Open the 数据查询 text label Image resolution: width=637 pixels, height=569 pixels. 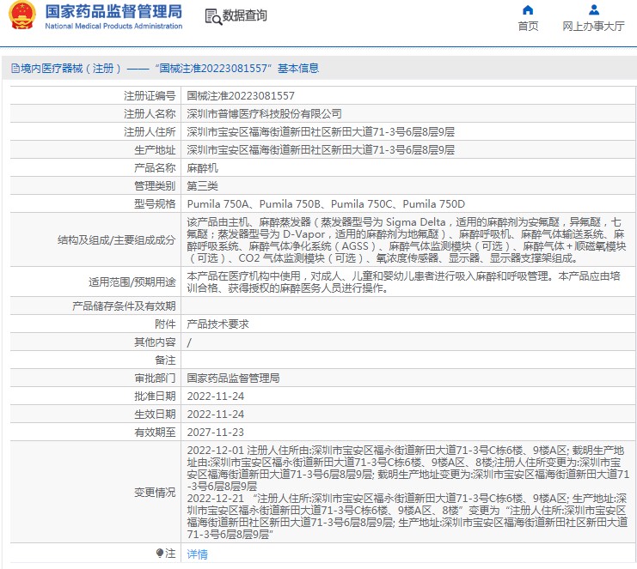(245, 16)
